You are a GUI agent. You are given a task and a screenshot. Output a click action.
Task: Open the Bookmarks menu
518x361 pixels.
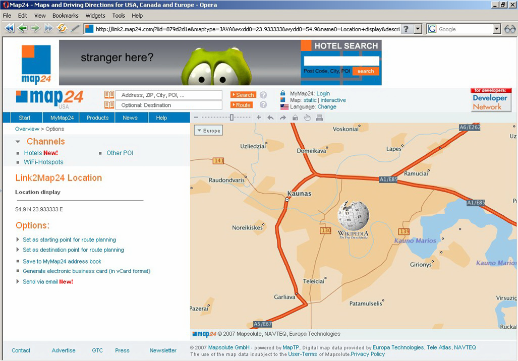(x=65, y=16)
